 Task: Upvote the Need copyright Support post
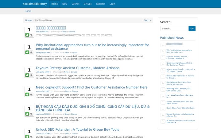[27, 94]
